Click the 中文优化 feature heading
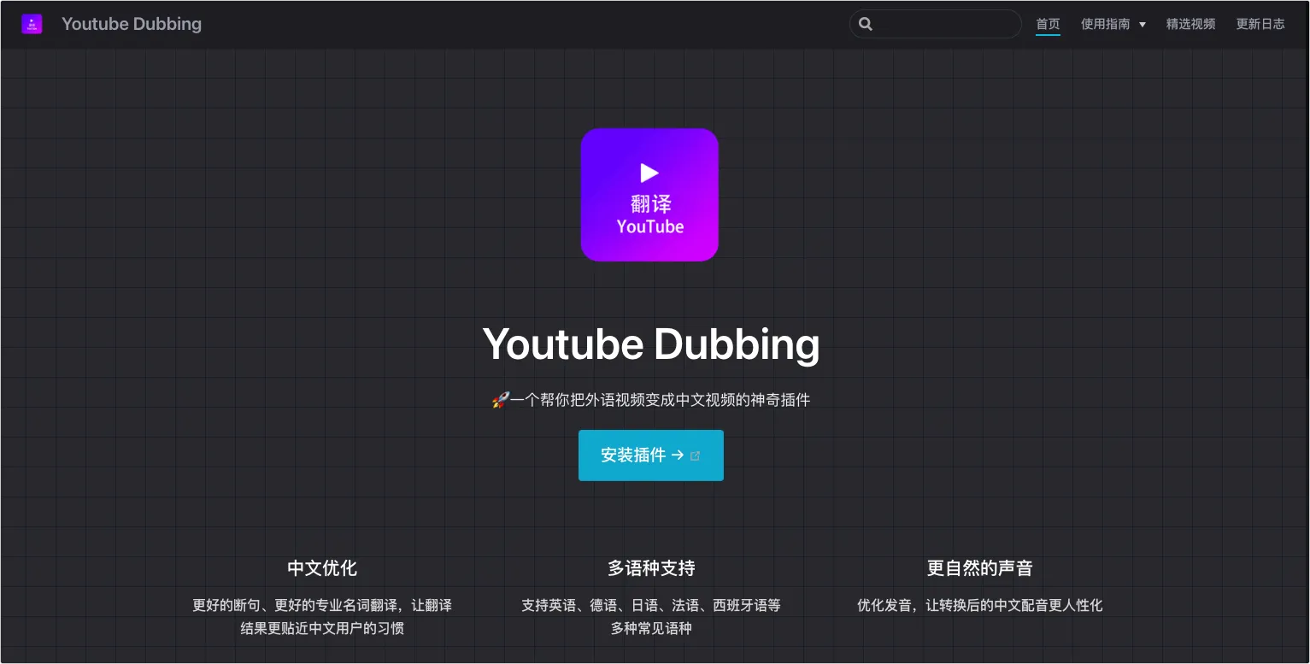 click(322, 568)
